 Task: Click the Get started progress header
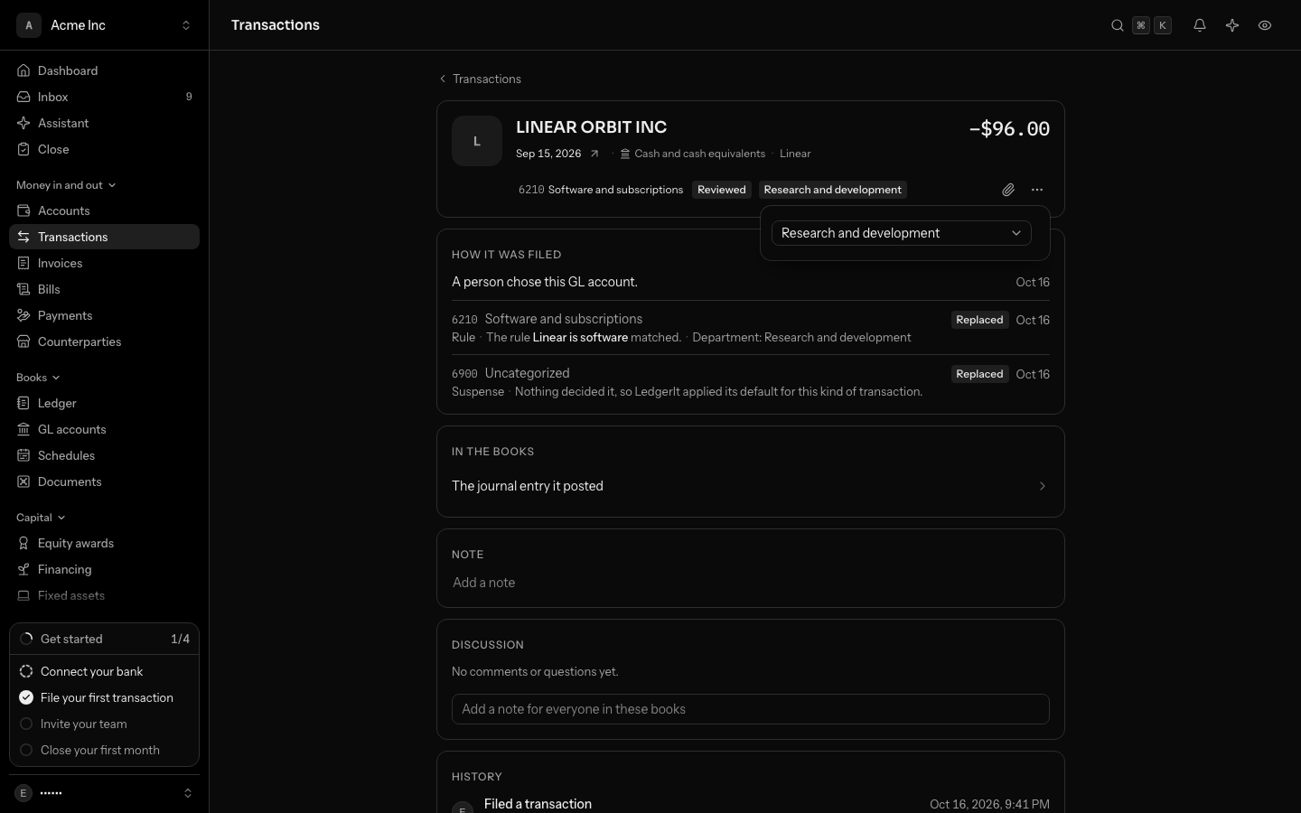click(x=104, y=639)
